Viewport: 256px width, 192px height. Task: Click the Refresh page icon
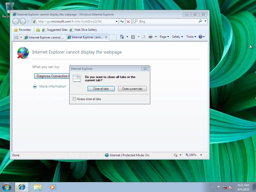point(122,21)
